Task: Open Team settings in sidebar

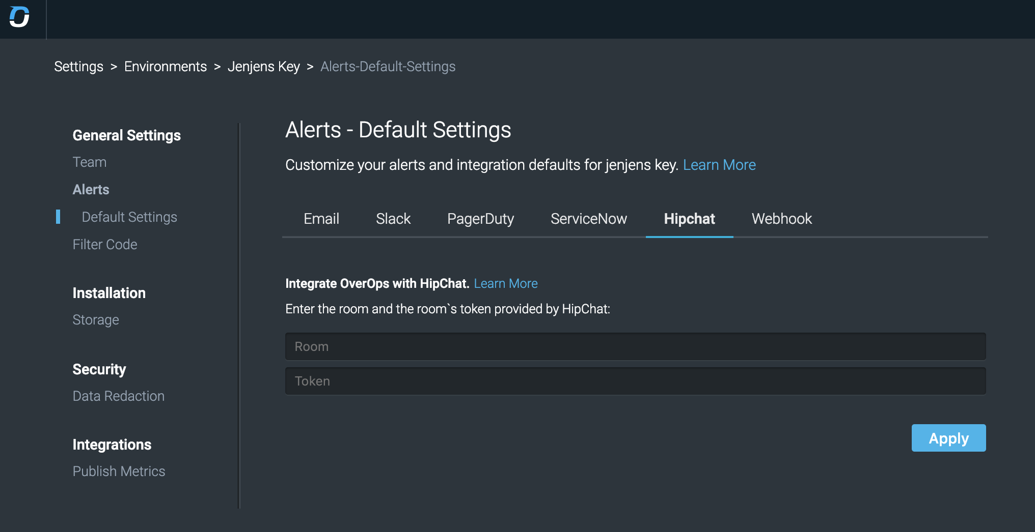Action: coord(90,162)
